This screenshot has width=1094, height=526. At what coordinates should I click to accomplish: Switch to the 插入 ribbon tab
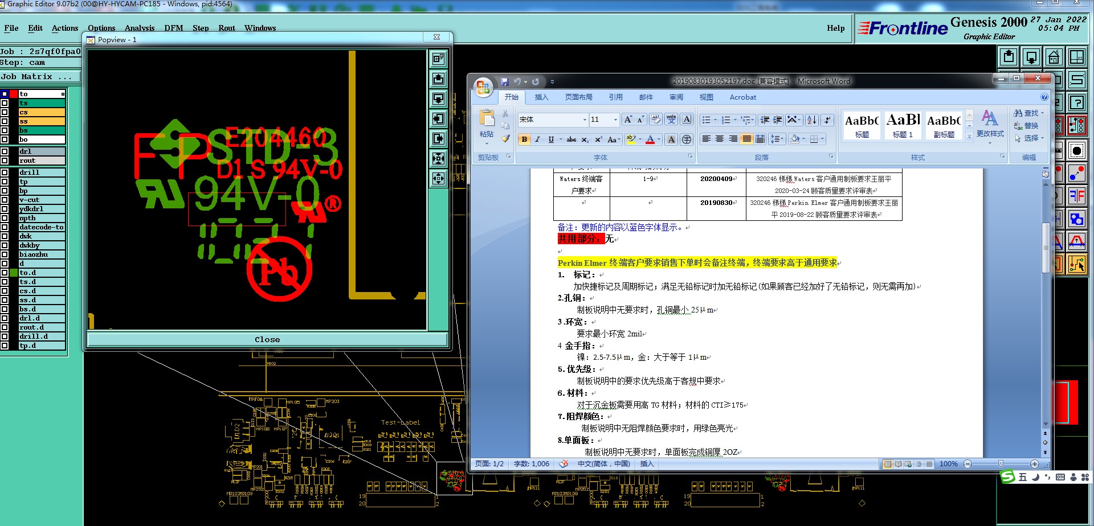tap(541, 97)
